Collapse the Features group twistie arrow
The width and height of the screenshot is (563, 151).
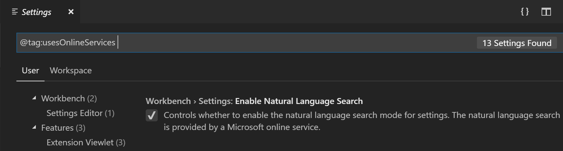pos(34,127)
